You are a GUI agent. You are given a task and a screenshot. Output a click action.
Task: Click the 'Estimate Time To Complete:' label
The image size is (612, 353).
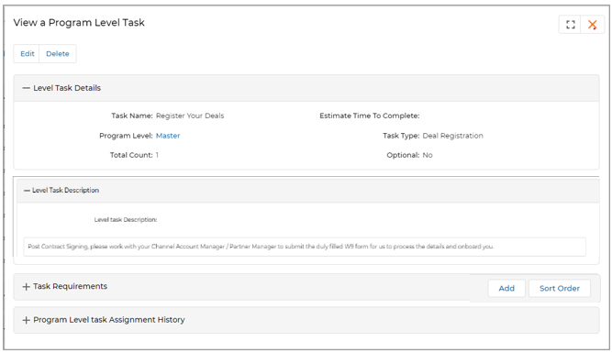coord(369,116)
